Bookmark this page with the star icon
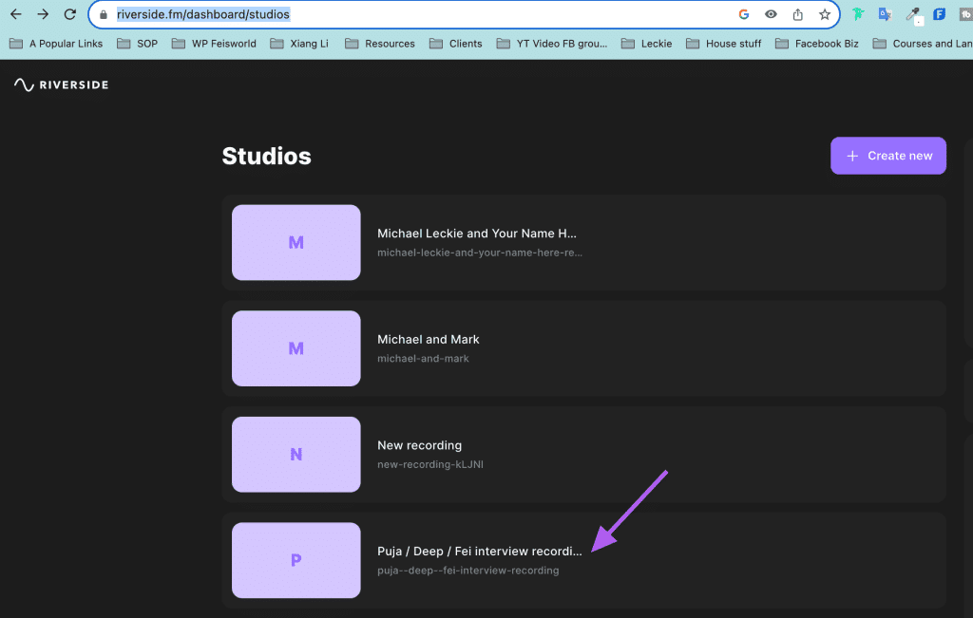973x618 pixels. point(824,14)
